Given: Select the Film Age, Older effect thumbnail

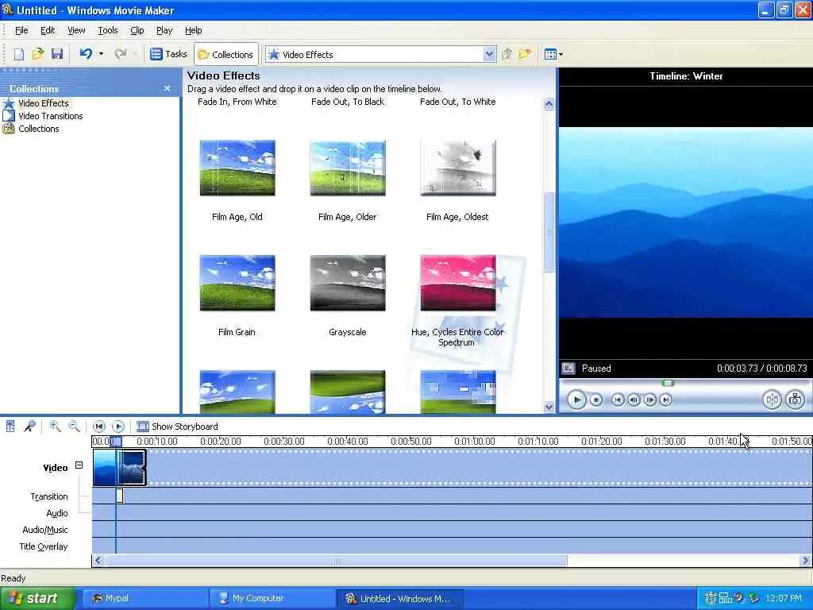Looking at the screenshot, I should (348, 168).
